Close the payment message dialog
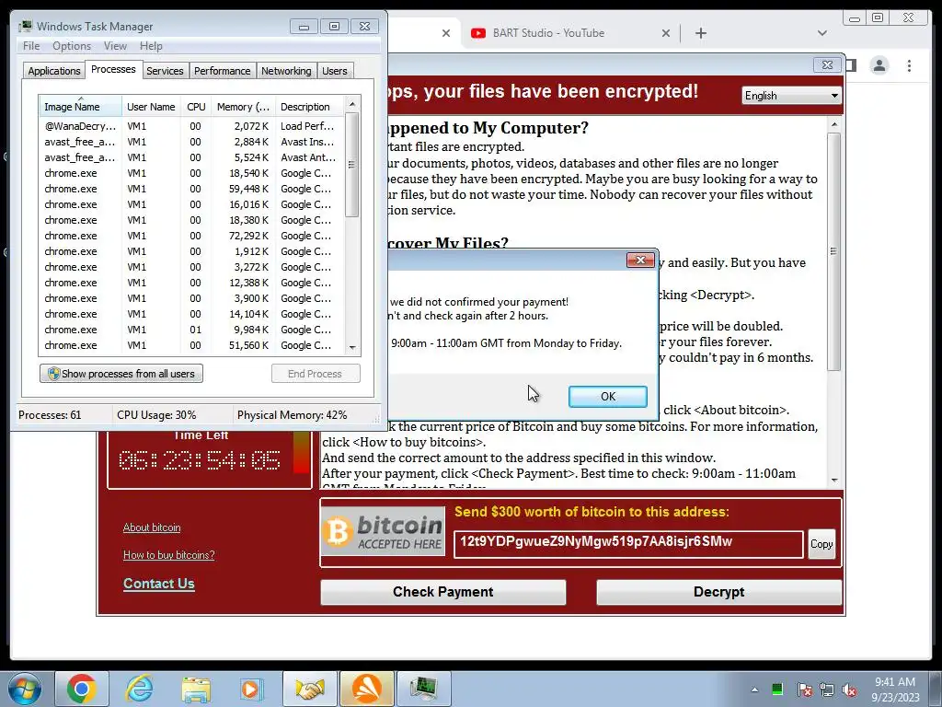942x707 pixels. [x=640, y=260]
